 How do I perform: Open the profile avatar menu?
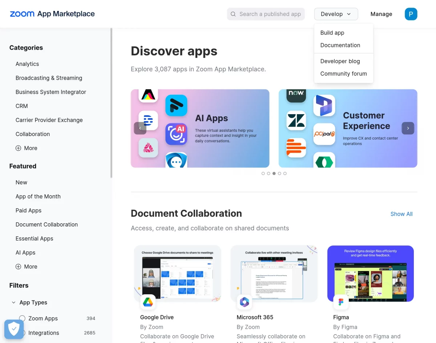tap(411, 14)
